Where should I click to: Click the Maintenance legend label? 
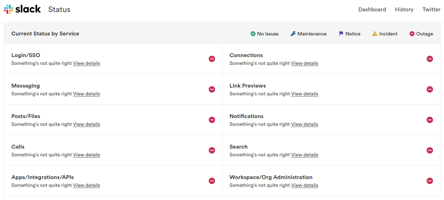pyautogui.click(x=312, y=34)
